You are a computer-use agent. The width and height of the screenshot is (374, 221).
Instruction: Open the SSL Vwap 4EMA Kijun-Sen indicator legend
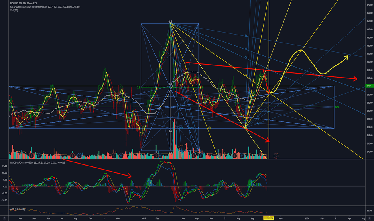coord(45,7)
